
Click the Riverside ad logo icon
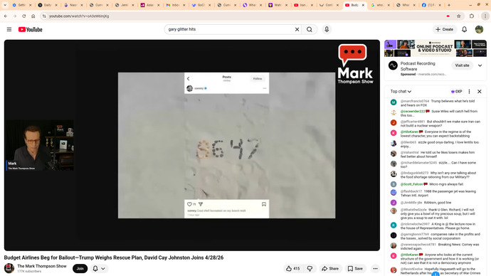coord(393,65)
